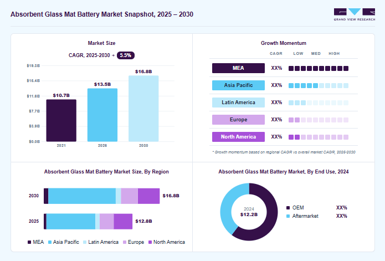Click the $16.4B y-axis label

click(x=33, y=80)
